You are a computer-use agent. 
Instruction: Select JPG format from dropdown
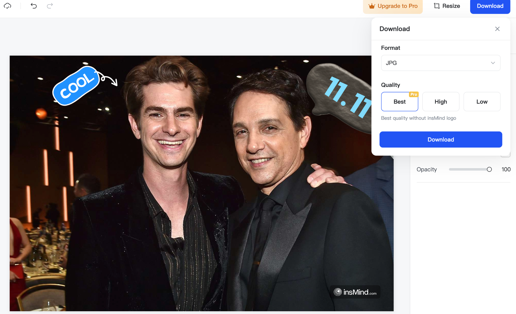[441, 63]
